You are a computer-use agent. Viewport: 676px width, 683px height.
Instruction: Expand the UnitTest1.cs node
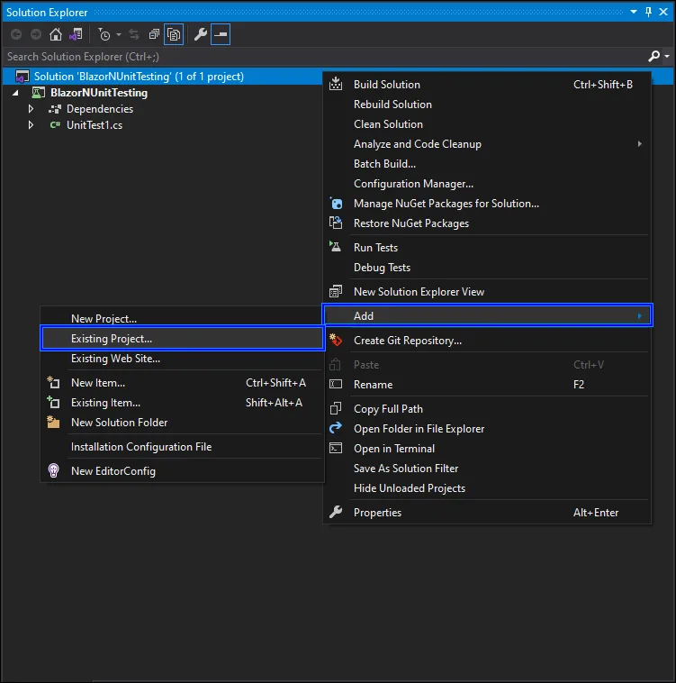(31, 125)
